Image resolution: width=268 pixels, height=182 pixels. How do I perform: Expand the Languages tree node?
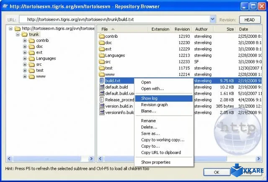(x=25, y=58)
